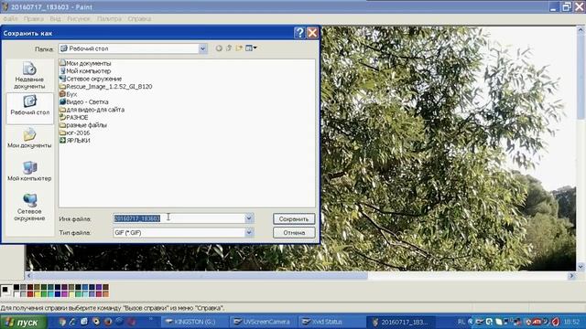Select the РАЗНОЕ item

click(x=74, y=117)
